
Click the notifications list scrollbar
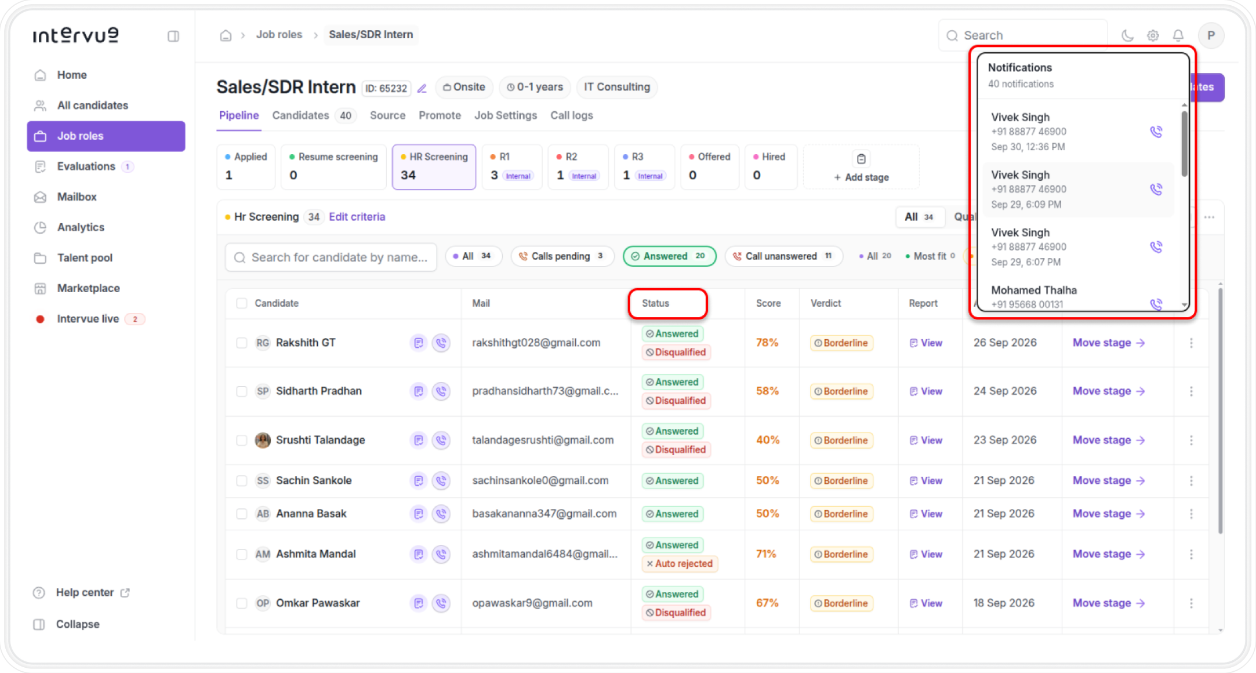tap(1184, 143)
